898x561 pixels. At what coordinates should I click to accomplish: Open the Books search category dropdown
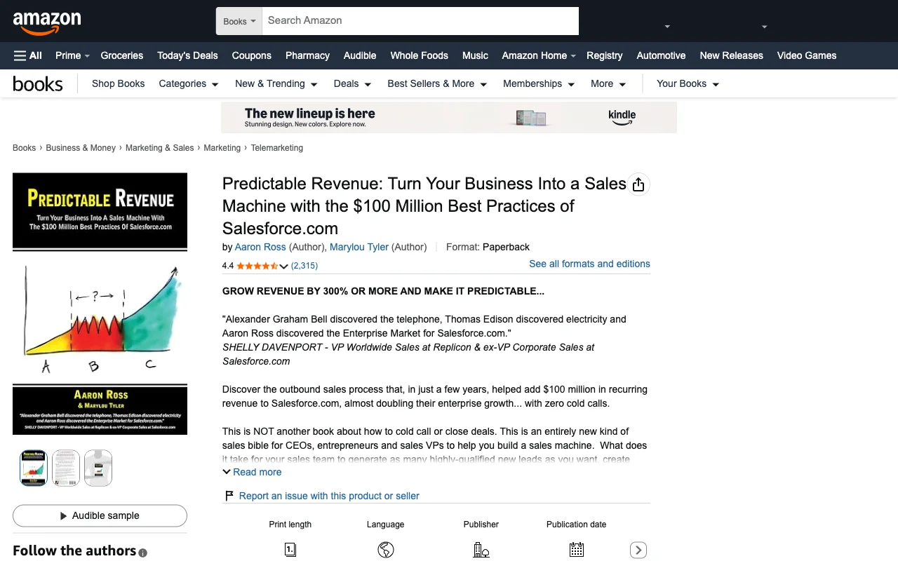tap(239, 21)
